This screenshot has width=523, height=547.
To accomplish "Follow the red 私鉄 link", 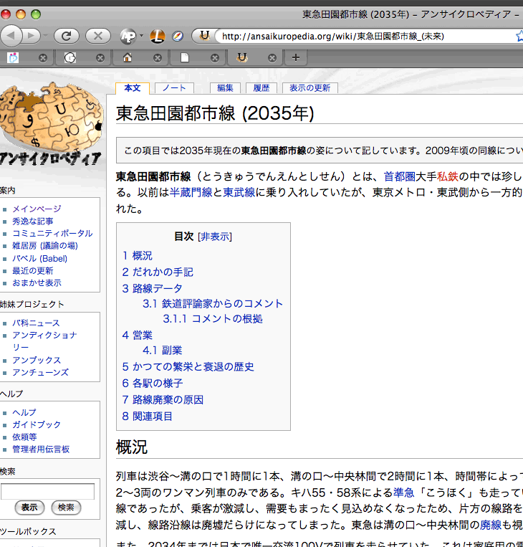I will 447,176.
